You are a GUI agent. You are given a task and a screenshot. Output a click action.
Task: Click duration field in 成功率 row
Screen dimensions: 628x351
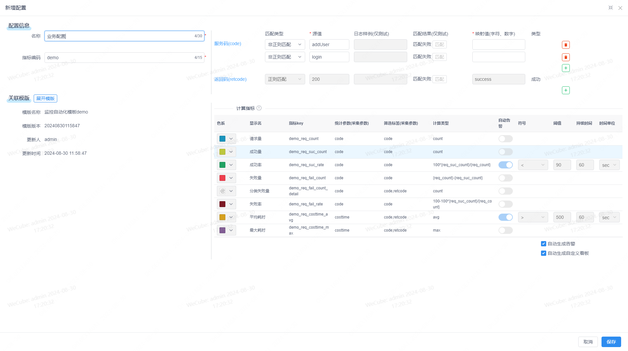coord(585,165)
